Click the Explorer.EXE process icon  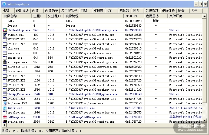[x=5, y=103]
